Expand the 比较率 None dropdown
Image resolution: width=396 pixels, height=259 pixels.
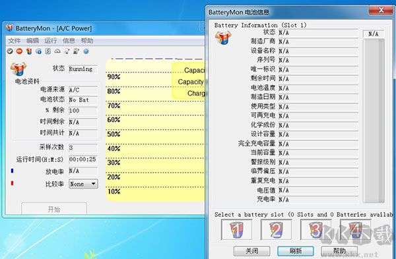83,184
